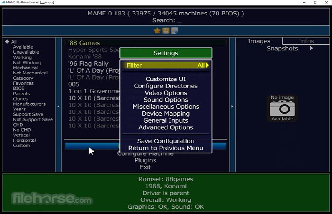
Task: Select '88 Games in machine list
Action: [x=145, y=43]
